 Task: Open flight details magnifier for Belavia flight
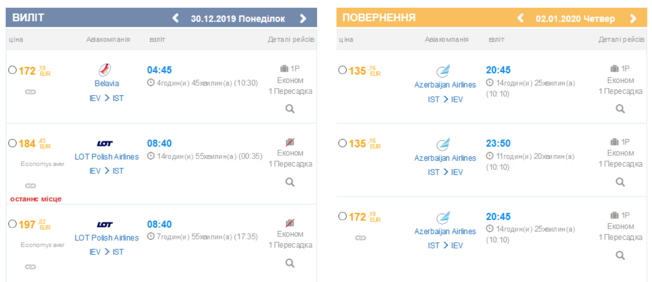(x=290, y=109)
